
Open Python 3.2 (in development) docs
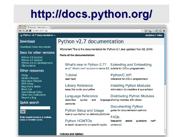[x=37, y=63]
